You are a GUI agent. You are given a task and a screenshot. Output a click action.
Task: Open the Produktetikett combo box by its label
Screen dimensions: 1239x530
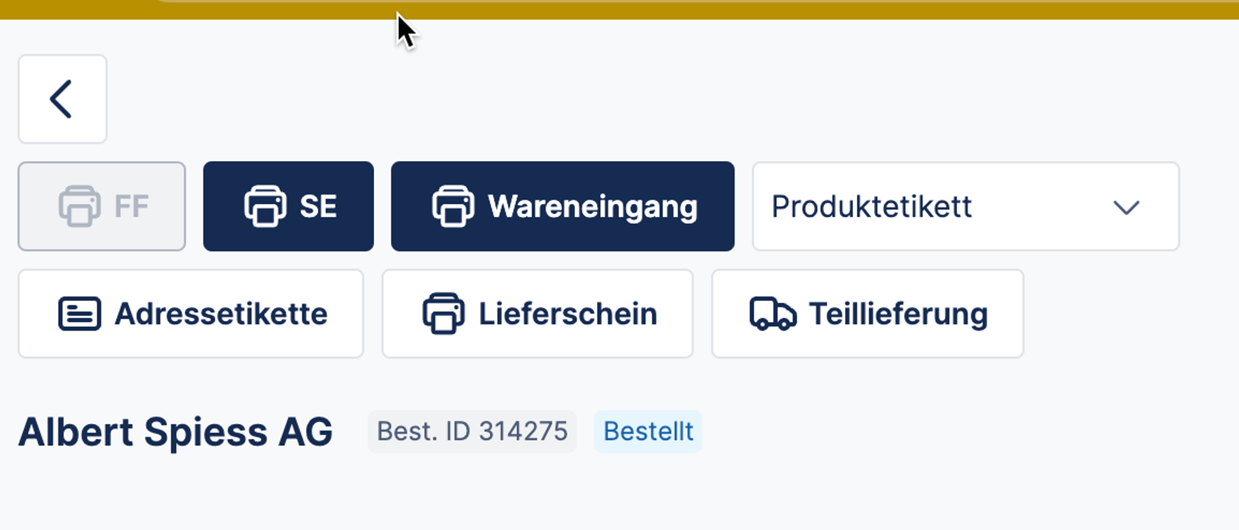(871, 207)
